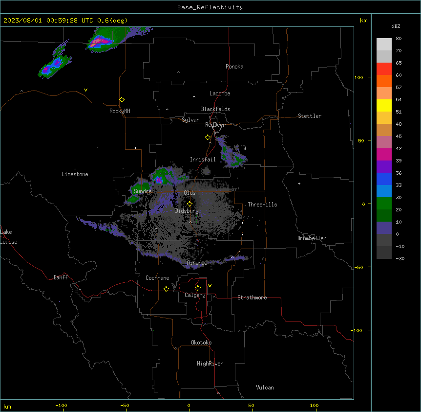
Task: Click the yellow diamond marker south of Cochrane
Action: click(x=166, y=289)
